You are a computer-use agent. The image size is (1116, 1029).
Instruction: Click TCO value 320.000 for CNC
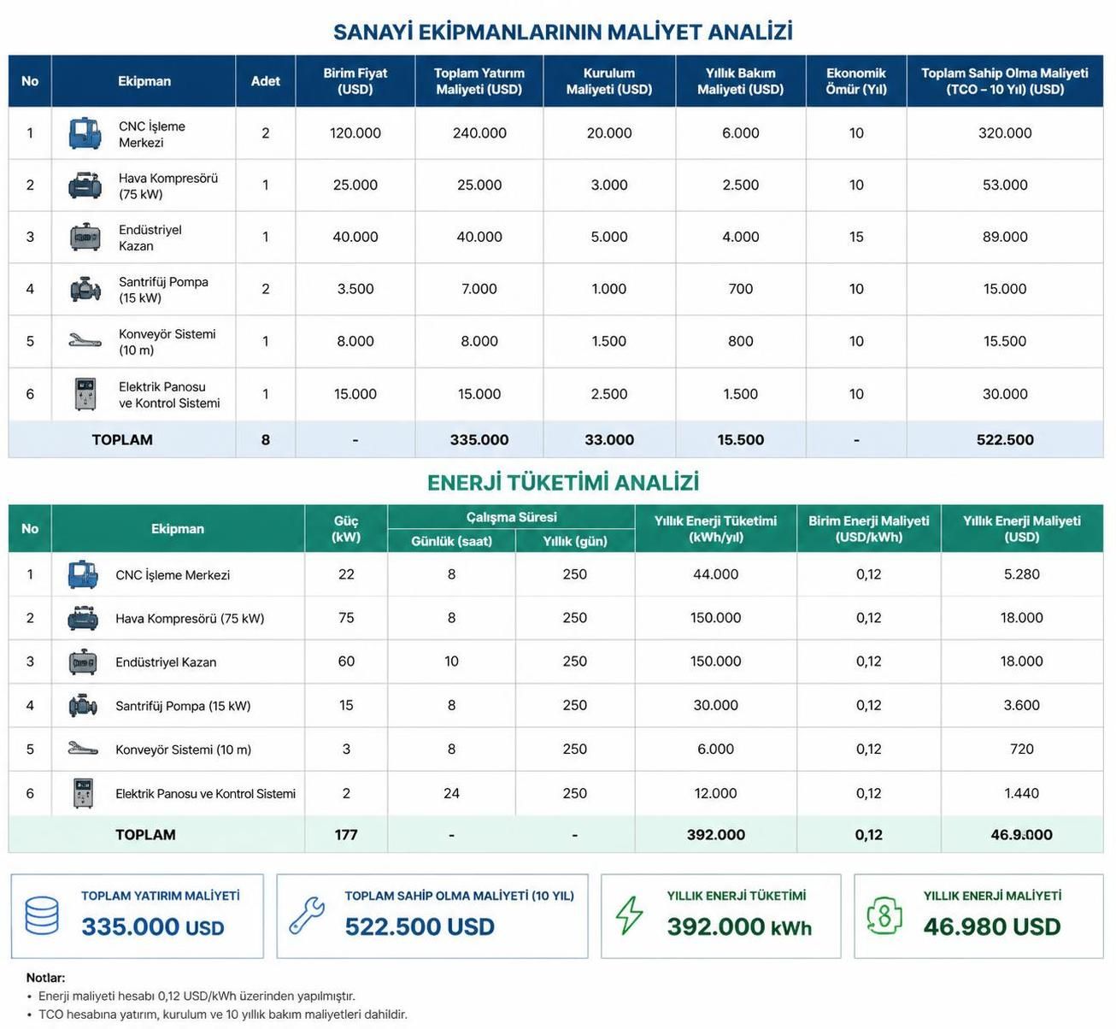click(x=1005, y=133)
